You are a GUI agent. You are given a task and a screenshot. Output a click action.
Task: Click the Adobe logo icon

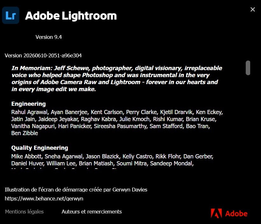pos(216,213)
